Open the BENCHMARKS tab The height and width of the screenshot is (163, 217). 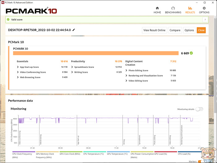tap(173, 10)
